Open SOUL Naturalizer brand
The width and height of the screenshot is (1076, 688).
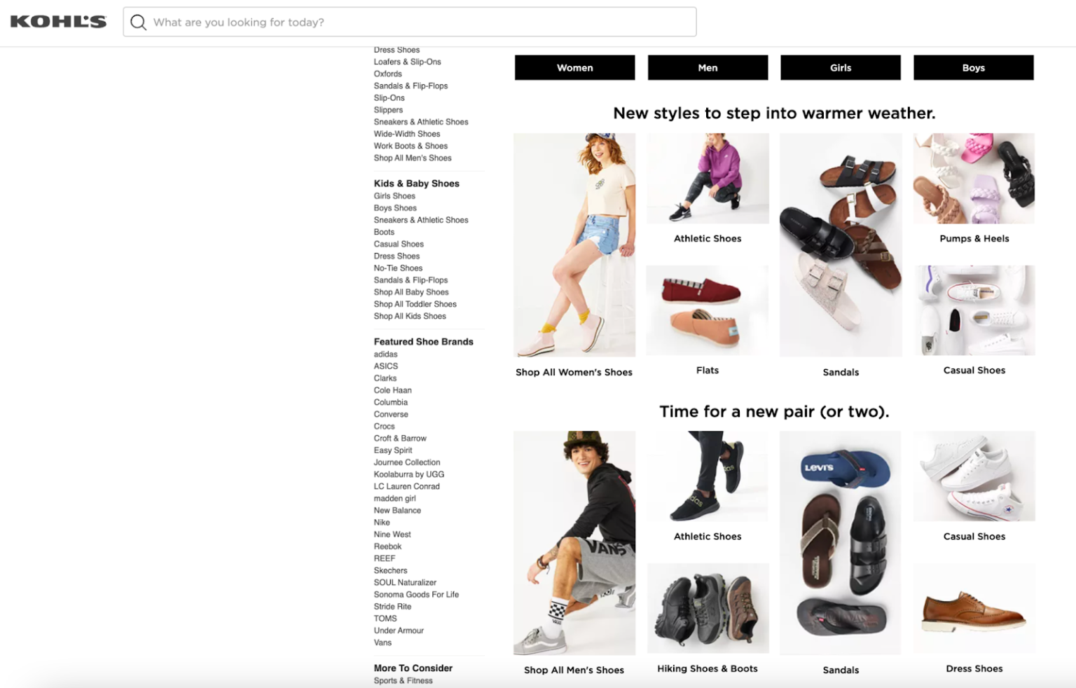coord(405,582)
